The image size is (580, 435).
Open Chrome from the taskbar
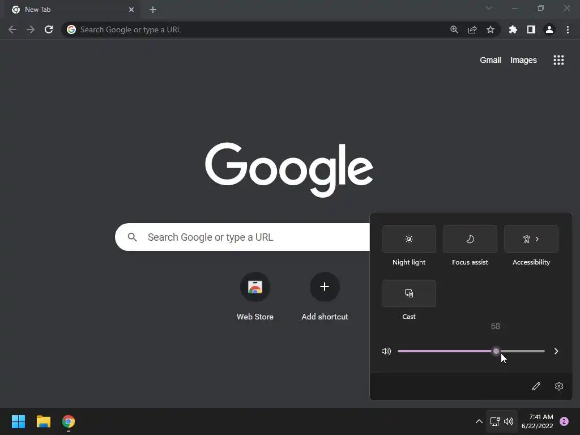pyautogui.click(x=69, y=421)
